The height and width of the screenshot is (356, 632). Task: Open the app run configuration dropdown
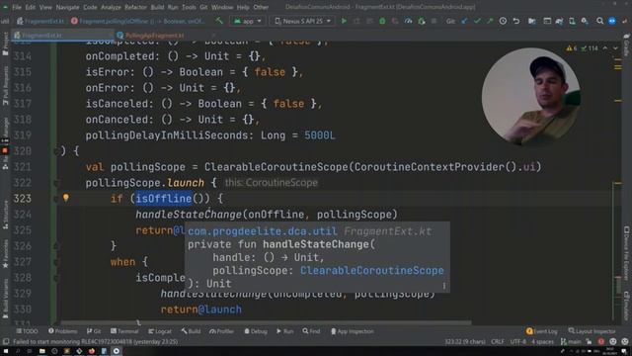pyautogui.click(x=248, y=21)
